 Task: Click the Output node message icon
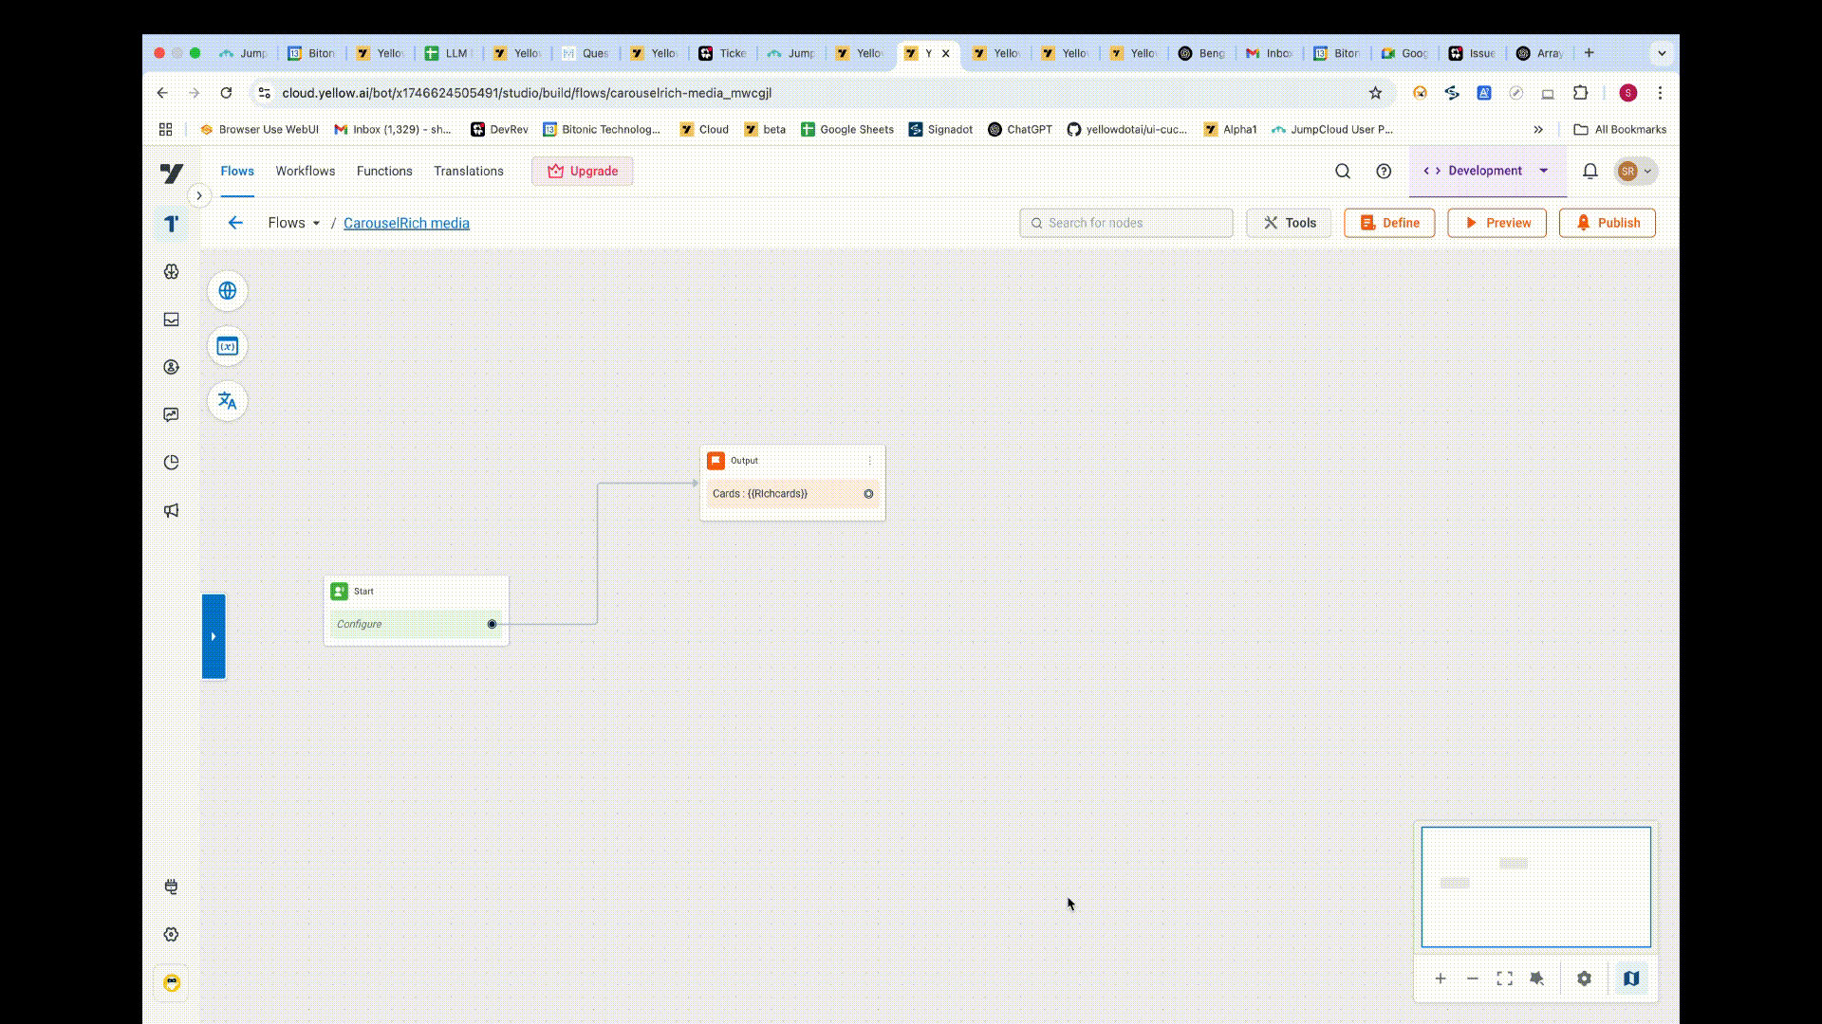(716, 461)
